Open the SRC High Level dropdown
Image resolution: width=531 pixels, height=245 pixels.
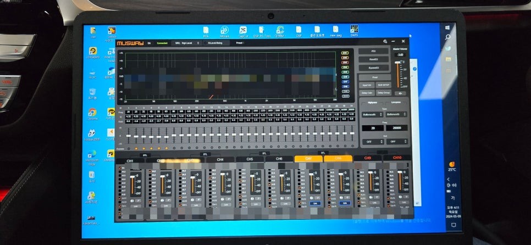click(x=186, y=42)
